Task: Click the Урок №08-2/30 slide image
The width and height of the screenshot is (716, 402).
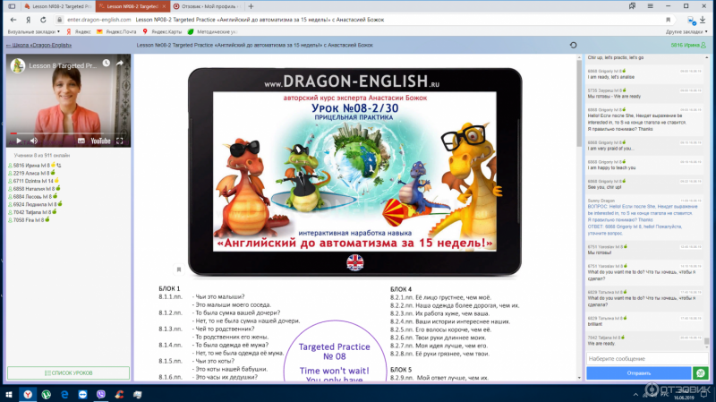Action: pyautogui.click(x=354, y=171)
